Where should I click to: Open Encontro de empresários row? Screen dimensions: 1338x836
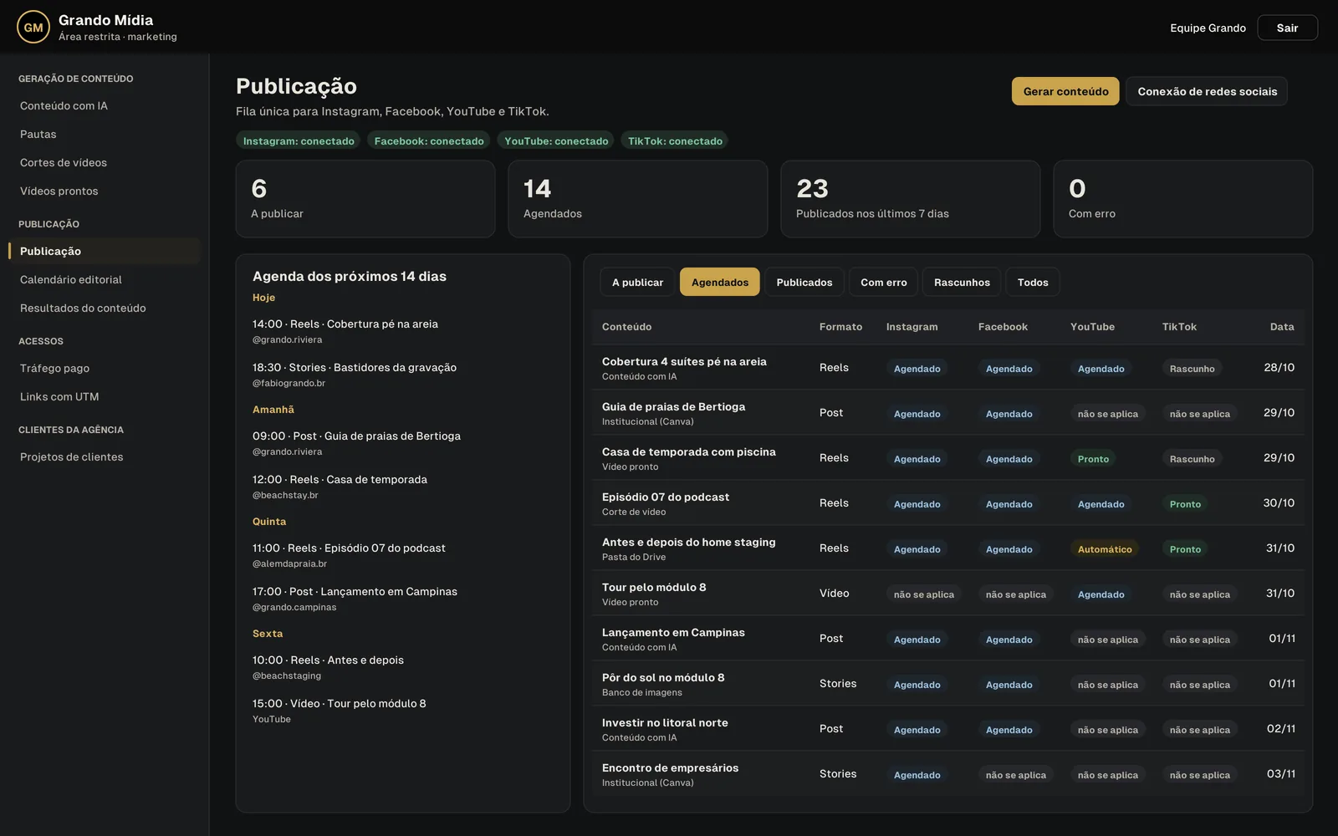point(948,774)
